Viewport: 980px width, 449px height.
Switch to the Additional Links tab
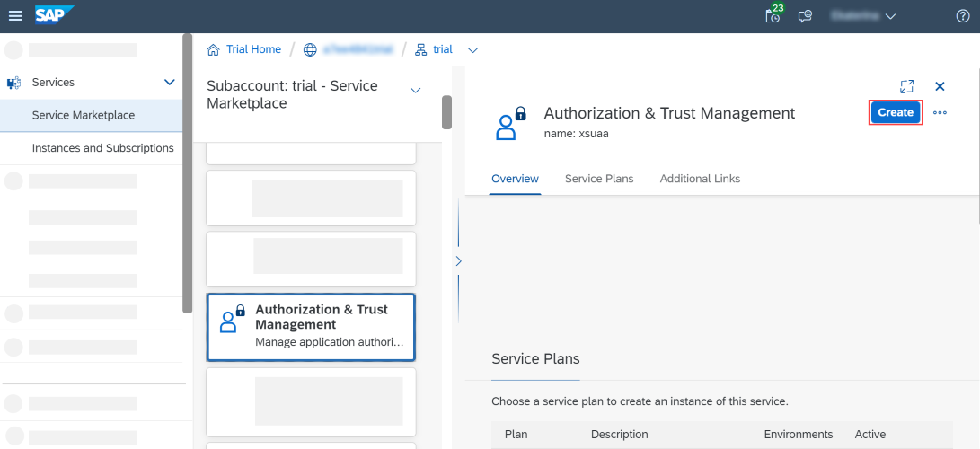click(700, 179)
